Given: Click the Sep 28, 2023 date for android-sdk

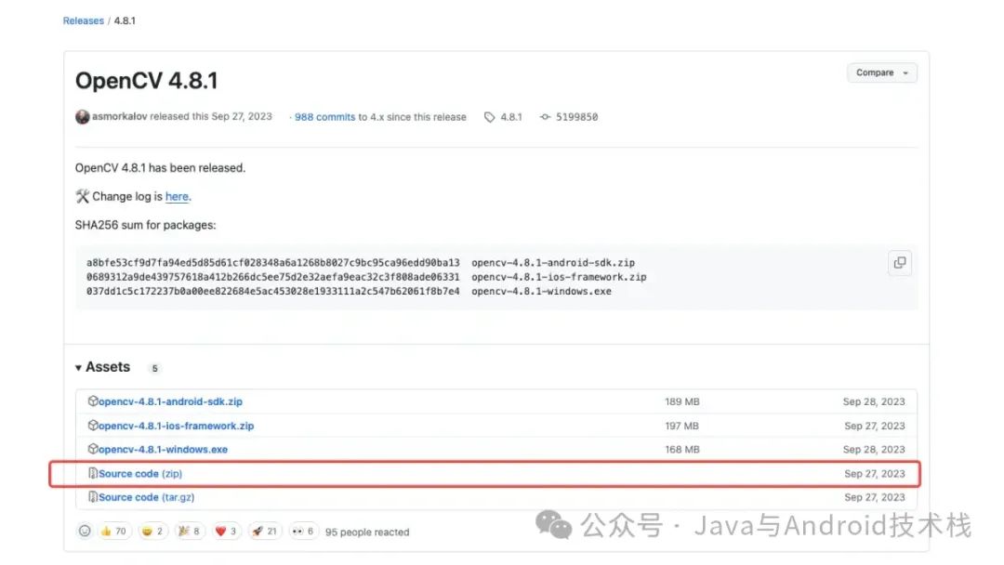Looking at the screenshot, I should pyautogui.click(x=874, y=401).
